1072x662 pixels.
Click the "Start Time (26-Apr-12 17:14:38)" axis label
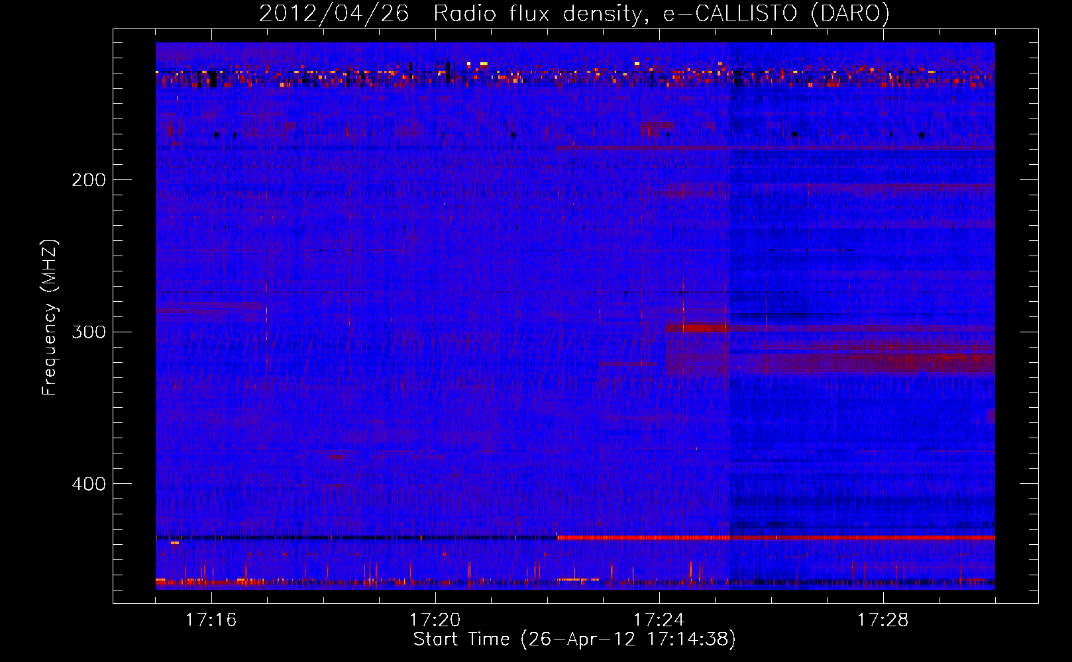point(574,639)
